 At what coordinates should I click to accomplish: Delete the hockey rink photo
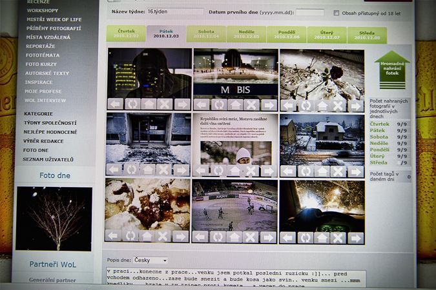coord(251,237)
